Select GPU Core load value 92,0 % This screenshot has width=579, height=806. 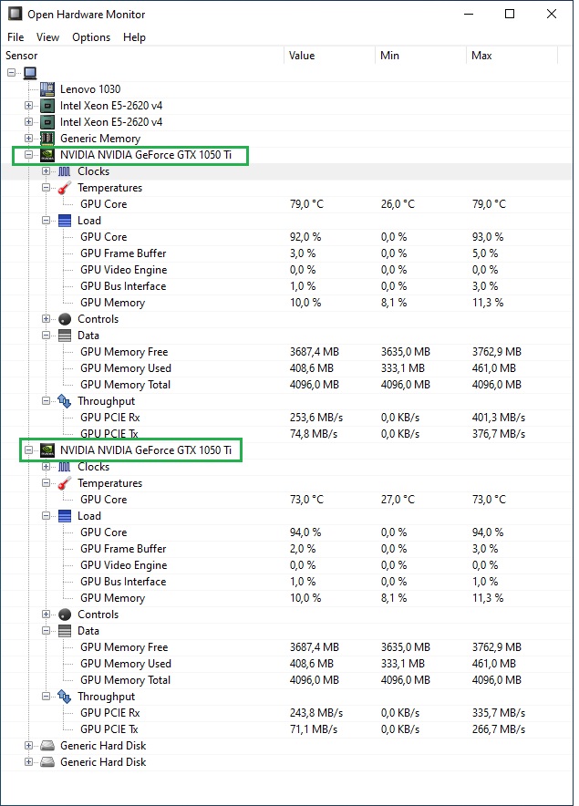pos(305,237)
